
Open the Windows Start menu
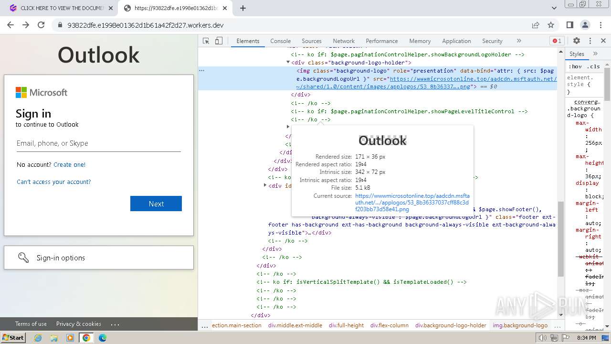coord(13,337)
